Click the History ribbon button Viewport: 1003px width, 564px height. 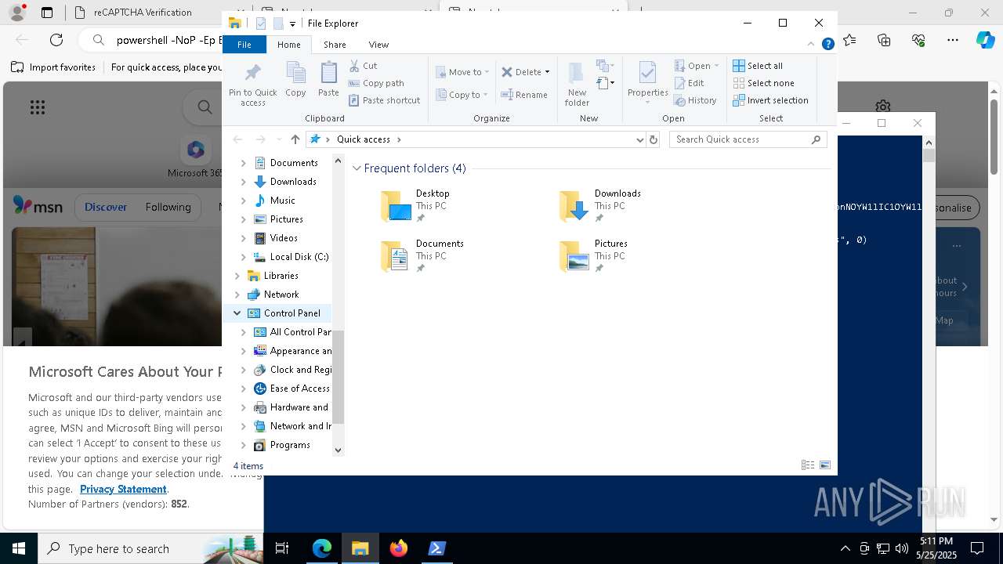pyautogui.click(x=695, y=100)
